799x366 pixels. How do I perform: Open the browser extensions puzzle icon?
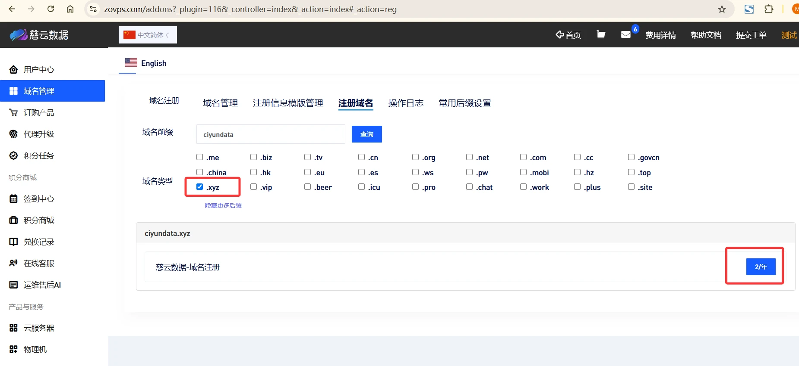(769, 9)
